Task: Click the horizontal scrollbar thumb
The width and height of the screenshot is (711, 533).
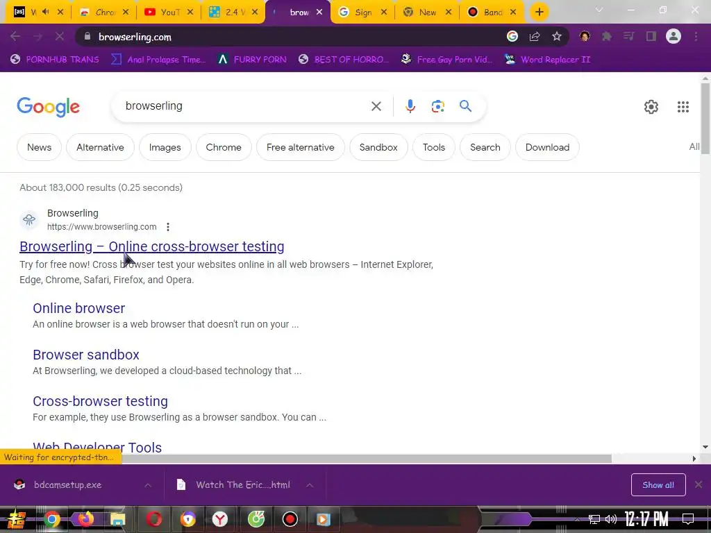Action: coord(367,459)
